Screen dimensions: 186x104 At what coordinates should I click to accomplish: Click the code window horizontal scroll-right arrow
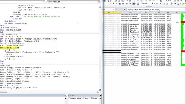point(98,92)
